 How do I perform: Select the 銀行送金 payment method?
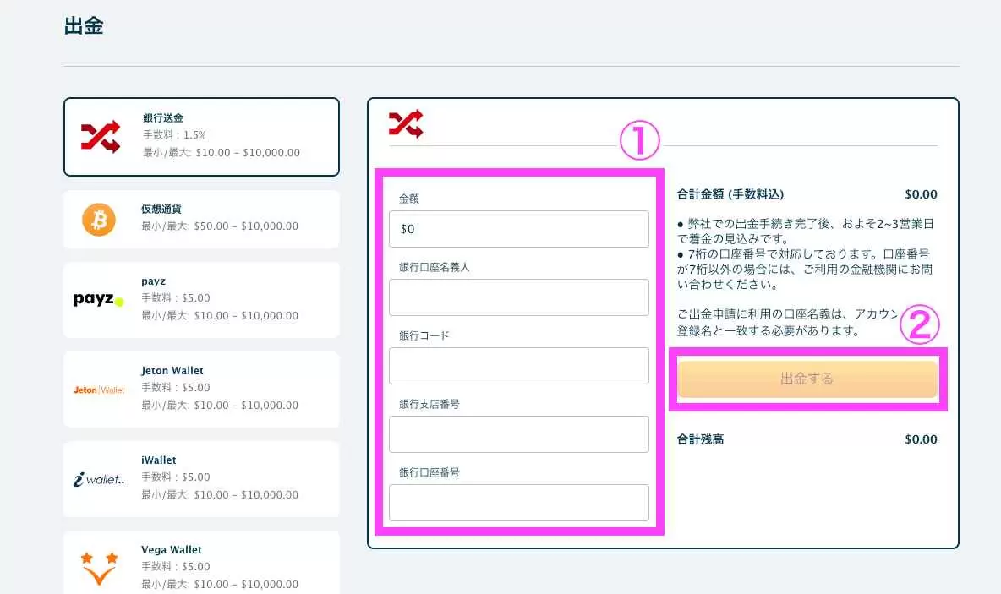[201, 136]
